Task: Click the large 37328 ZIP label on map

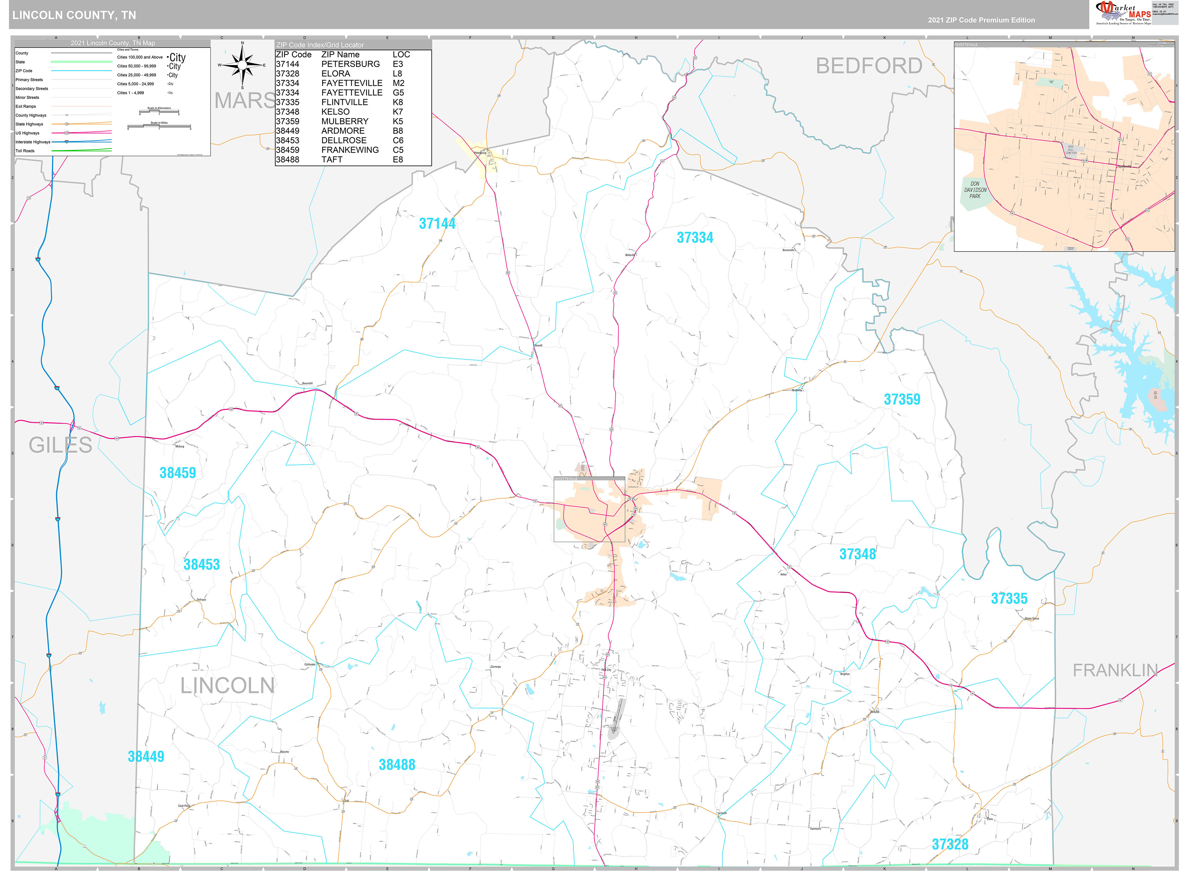Action: pos(950,844)
